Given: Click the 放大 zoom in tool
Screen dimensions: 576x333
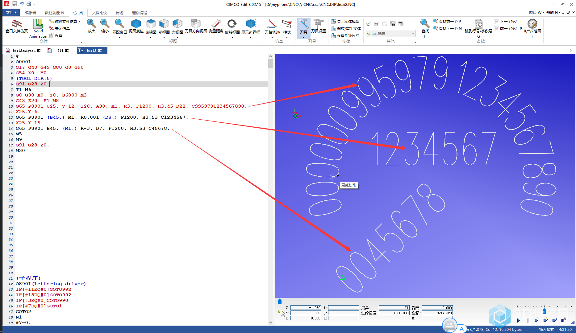Looking at the screenshot, I should tap(92, 26).
